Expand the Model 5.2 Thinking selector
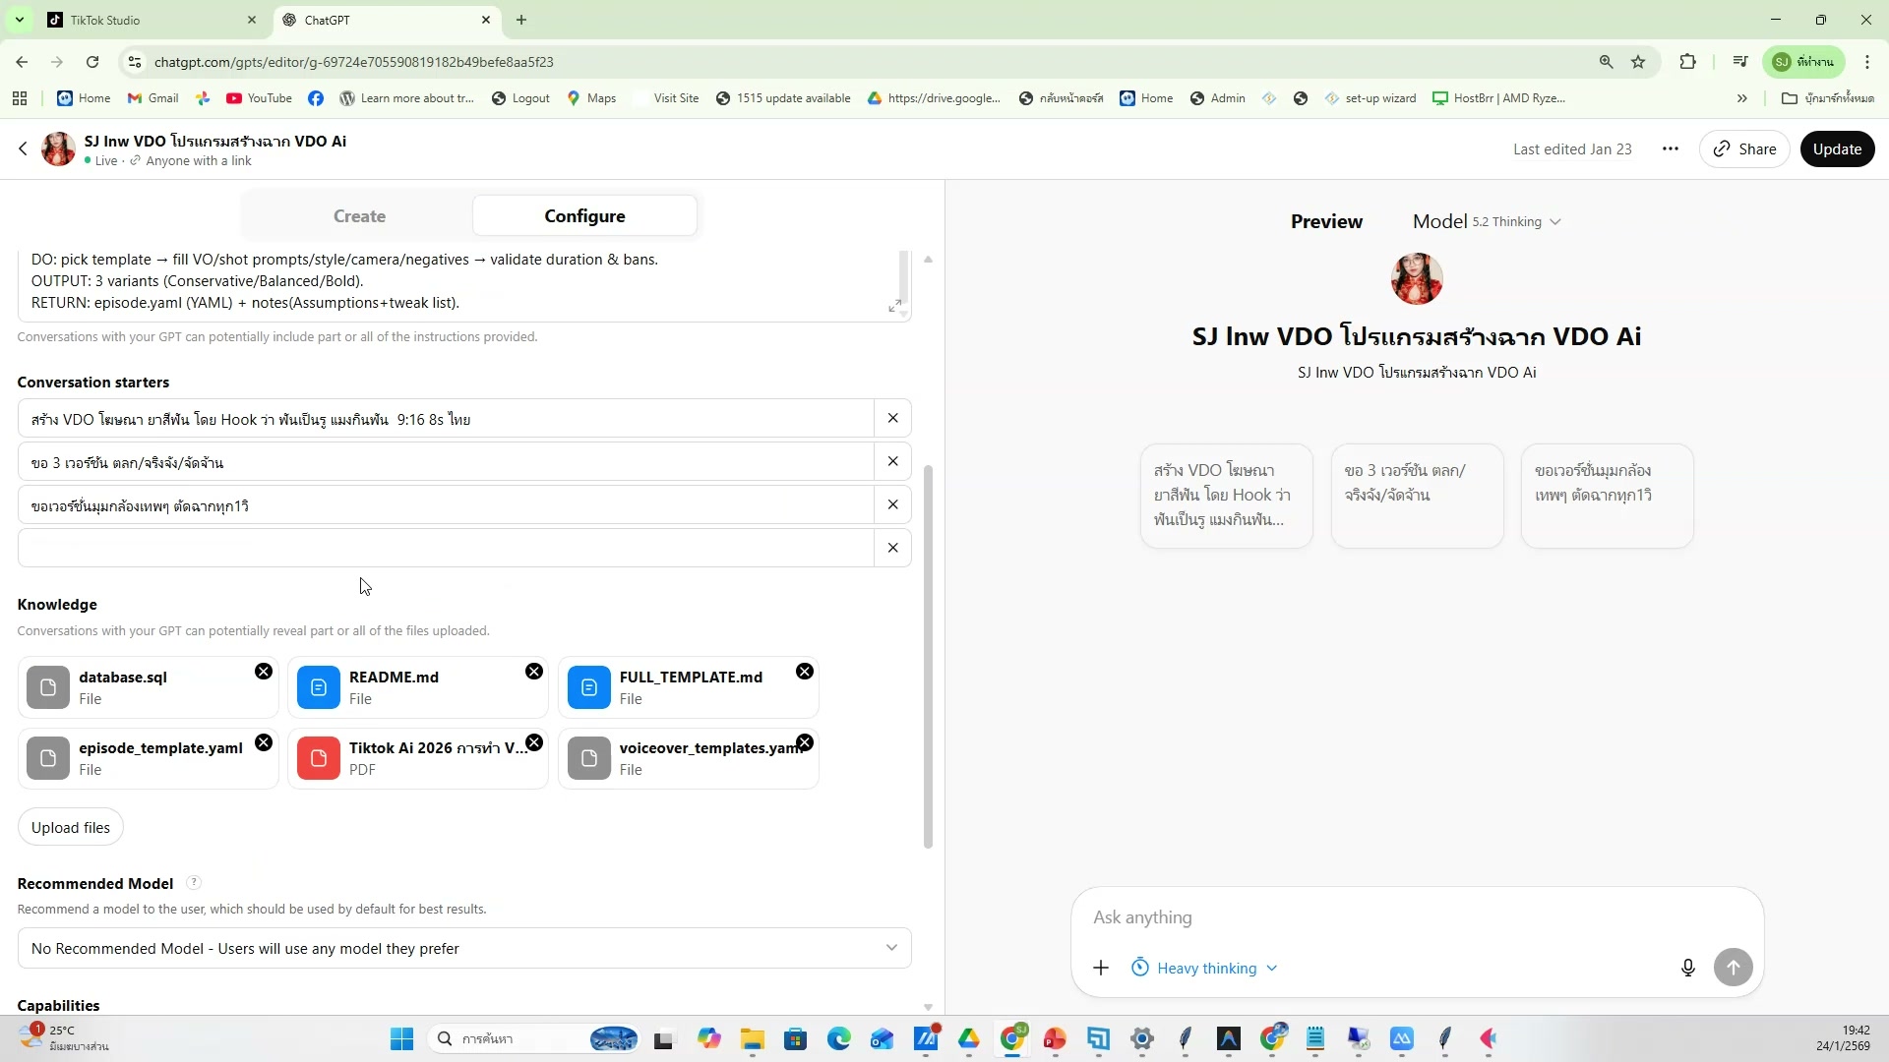Viewport: 1889px width, 1062px height. 1486,222
